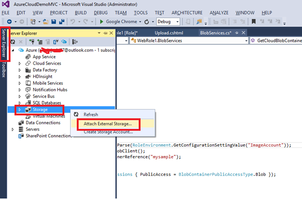
Task: Open the Server Explorer side tab
Action: pos(3,43)
